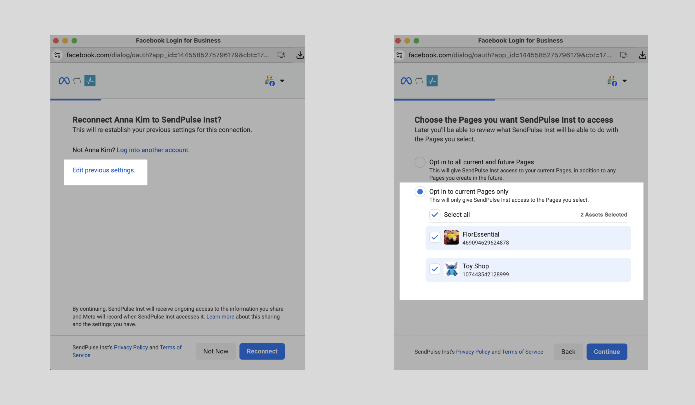Click download icon in left window toolbar
Viewport: 695px width, 405px height.
(x=300, y=55)
